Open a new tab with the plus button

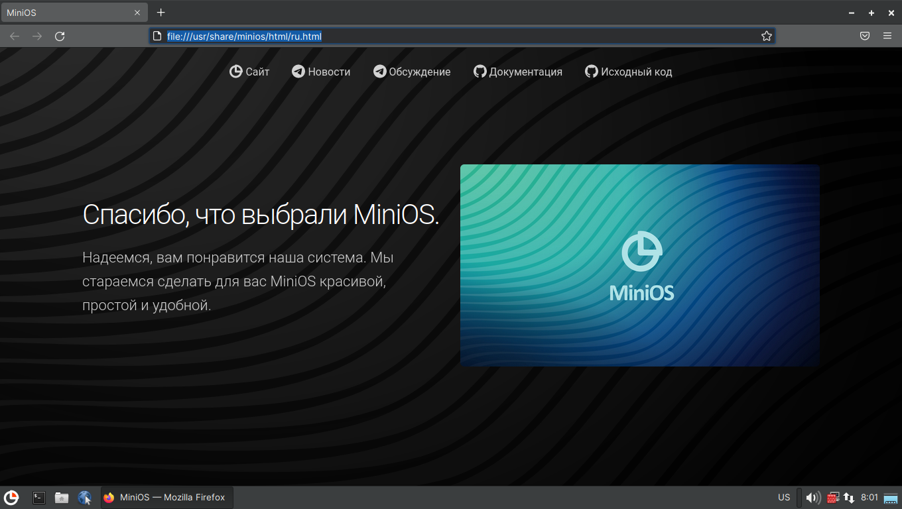[161, 13]
